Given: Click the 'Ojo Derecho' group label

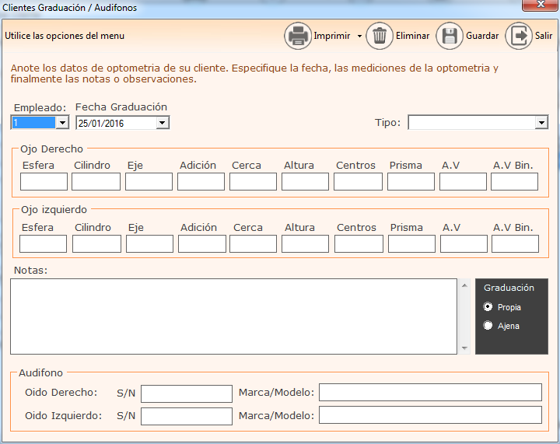Looking at the screenshot, I should [x=51, y=149].
